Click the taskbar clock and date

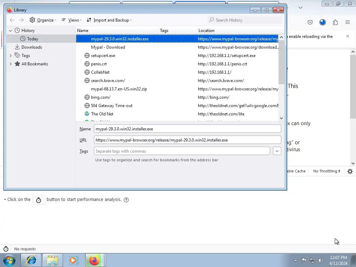pyautogui.click(x=338, y=260)
